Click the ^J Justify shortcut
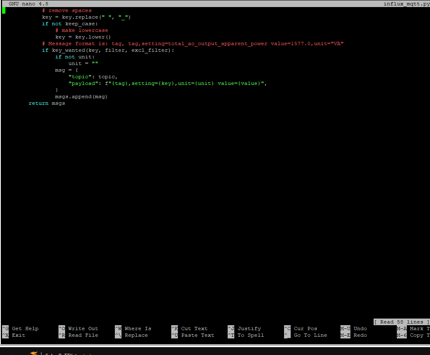Image resolution: width=430 pixels, height=355 pixels. click(x=245, y=328)
